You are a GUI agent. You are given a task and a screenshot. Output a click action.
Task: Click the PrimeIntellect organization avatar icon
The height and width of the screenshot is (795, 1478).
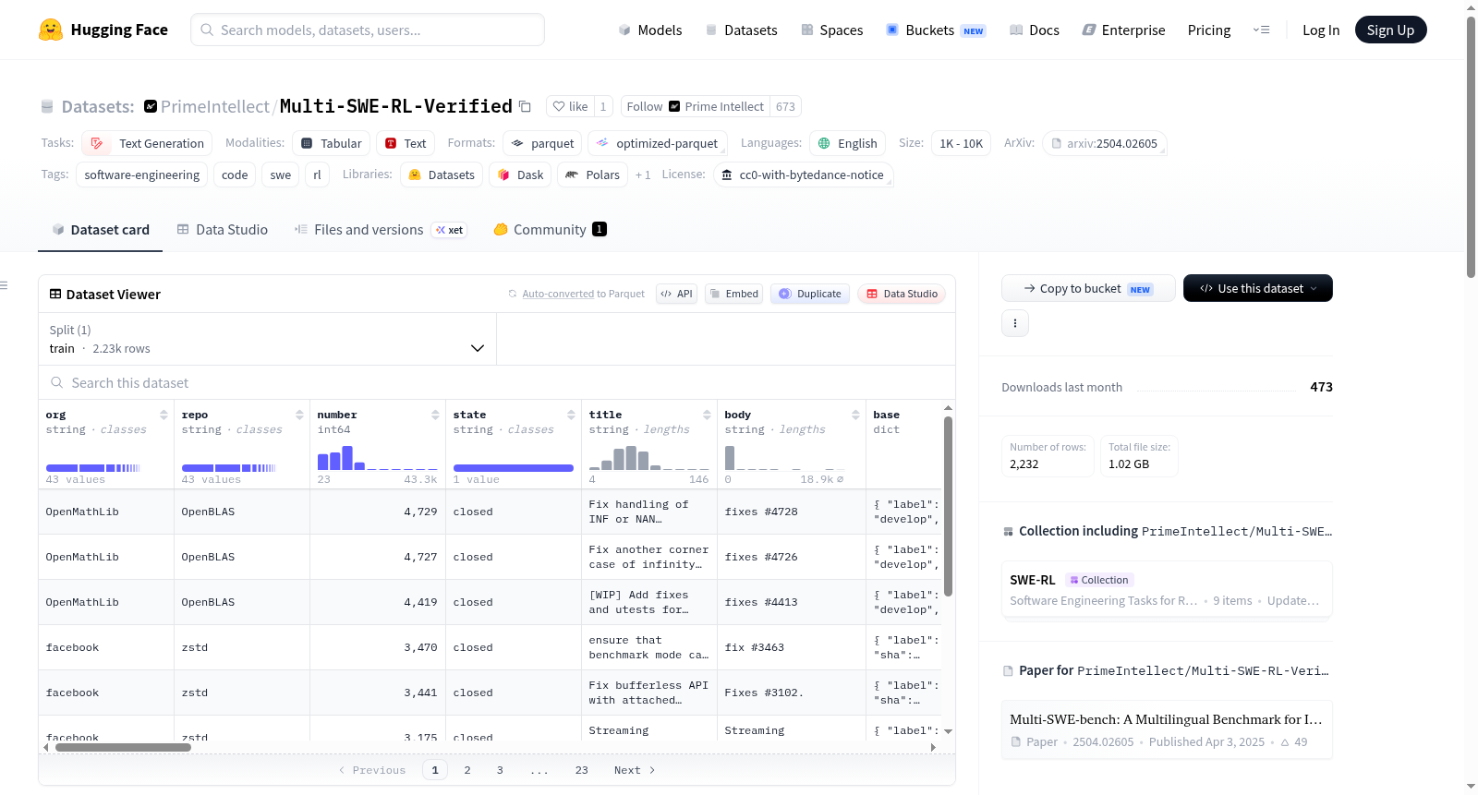coord(151,106)
